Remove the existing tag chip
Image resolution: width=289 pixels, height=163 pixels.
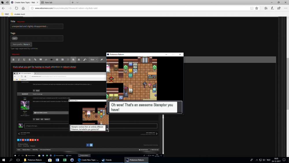(16, 39)
